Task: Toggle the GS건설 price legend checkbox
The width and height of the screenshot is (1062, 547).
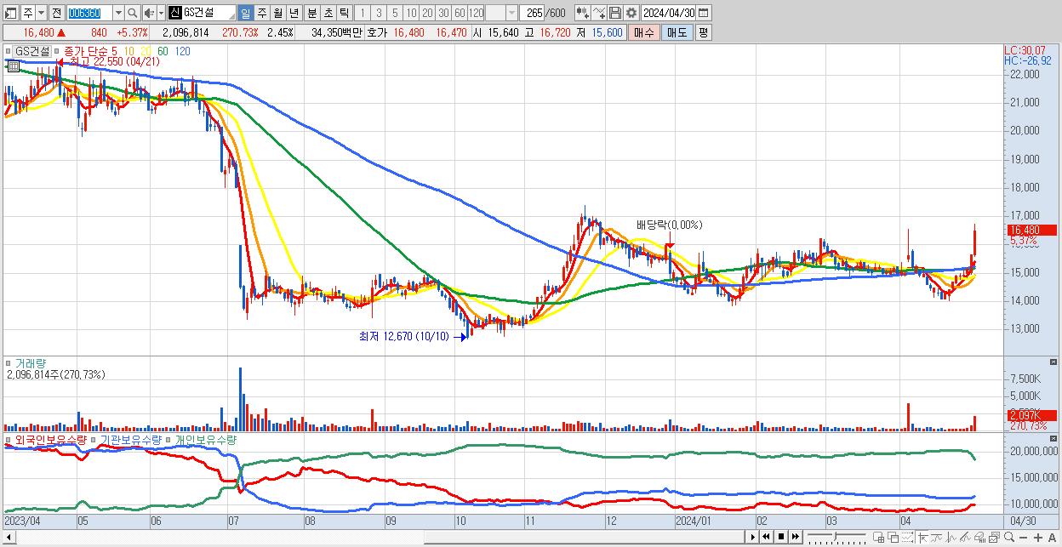Action: [9, 51]
